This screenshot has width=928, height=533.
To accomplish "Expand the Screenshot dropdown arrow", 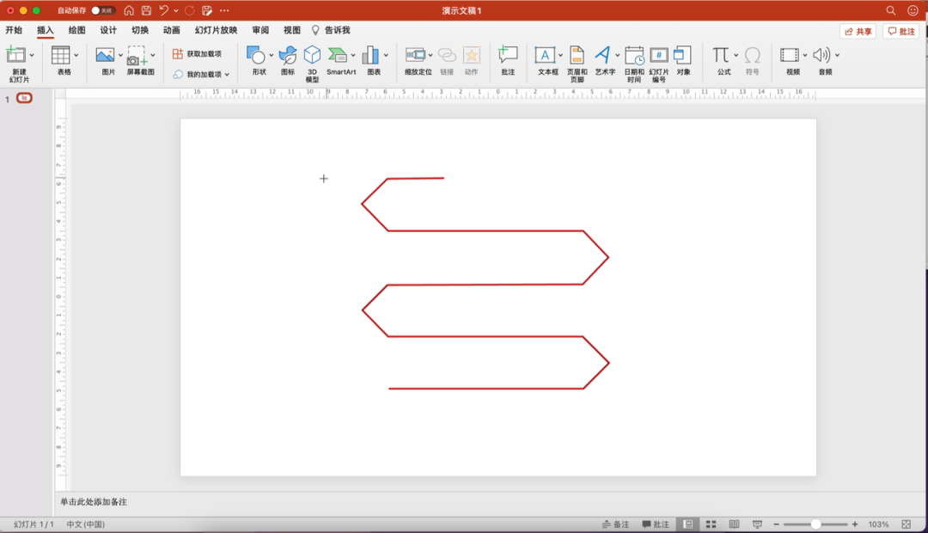I will click(x=153, y=56).
